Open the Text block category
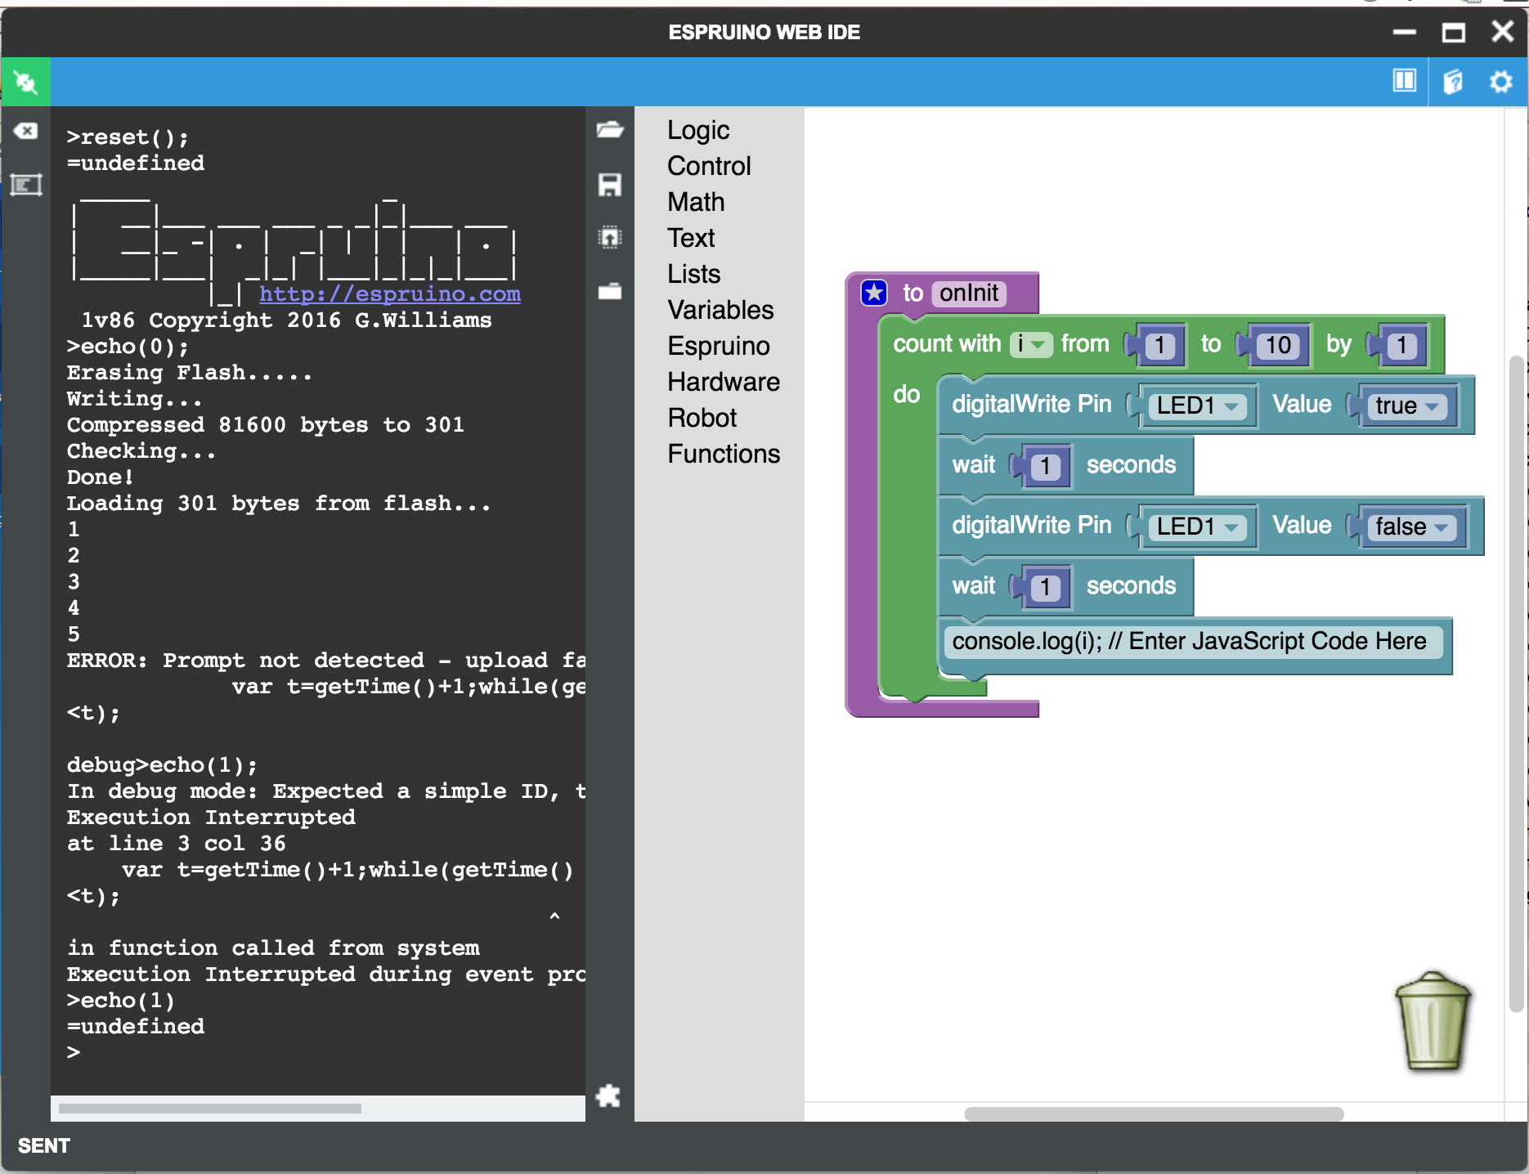Image resolution: width=1529 pixels, height=1174 pixels. click(691, 238)
